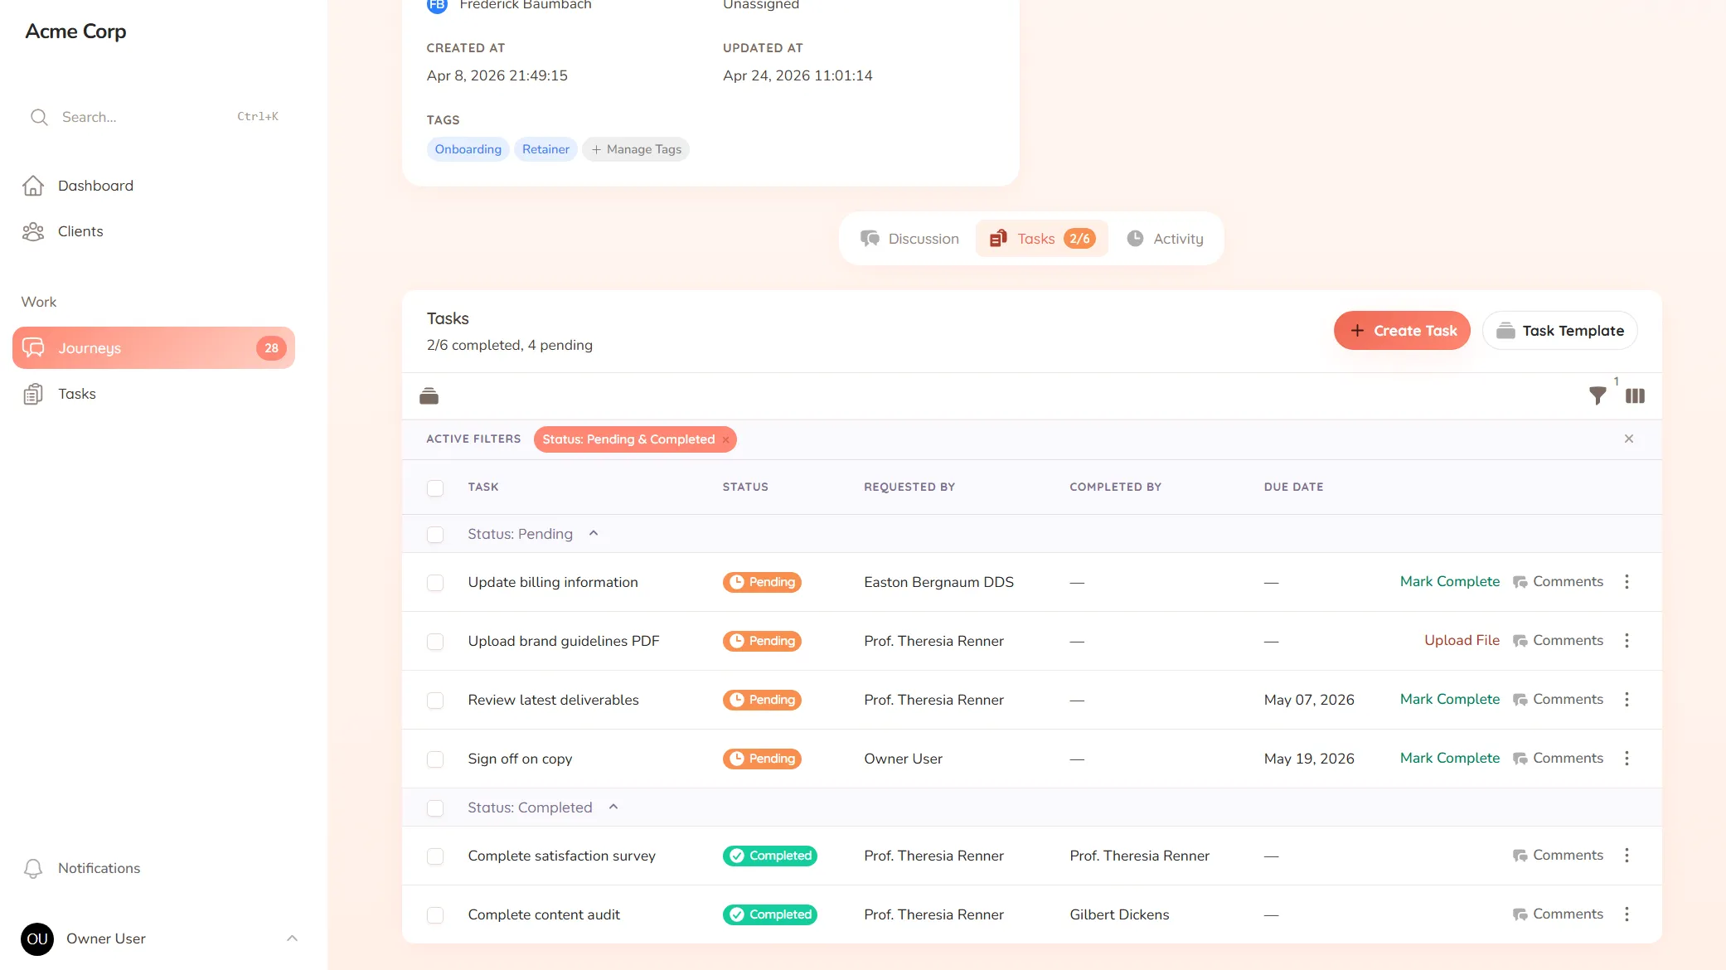1726x970 pixels.
Task: Check the Upload brand guidelines PDF checkbox
Action: pyautogui.click(x=435, y=642)
